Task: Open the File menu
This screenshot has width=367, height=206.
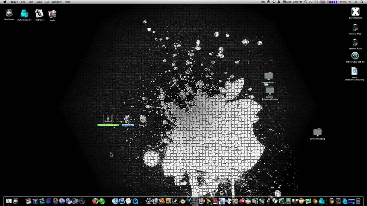Action: 23,2
